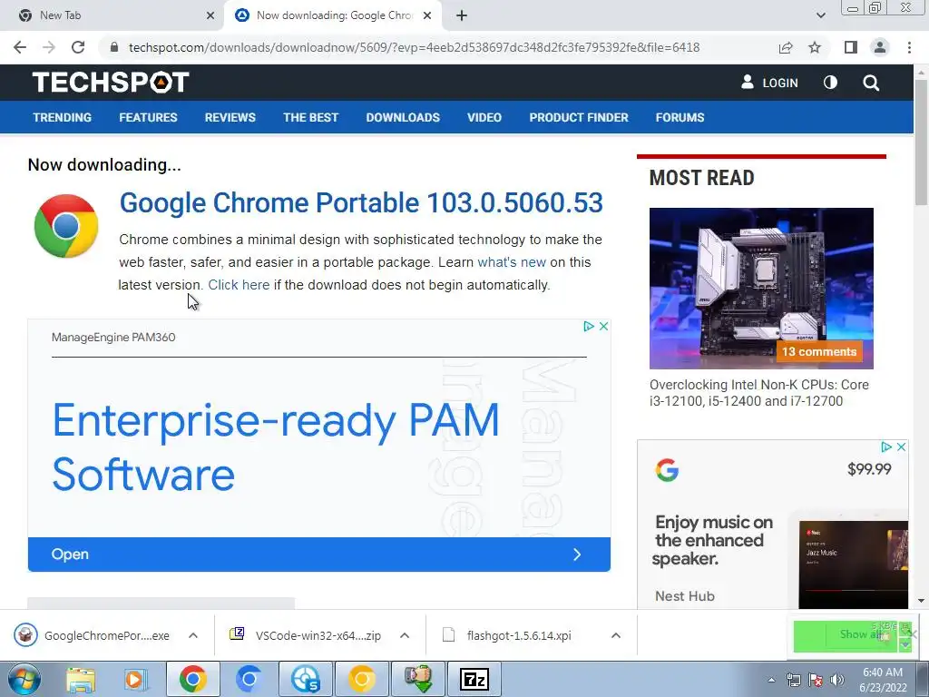Close the New Tab tab
Screen dimensions: 929x697
click(210, 15)
